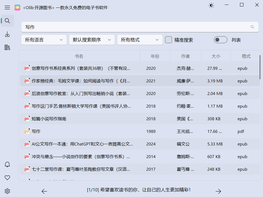
Task: Maximize the Olib window
Action: (x=242, y=5)
